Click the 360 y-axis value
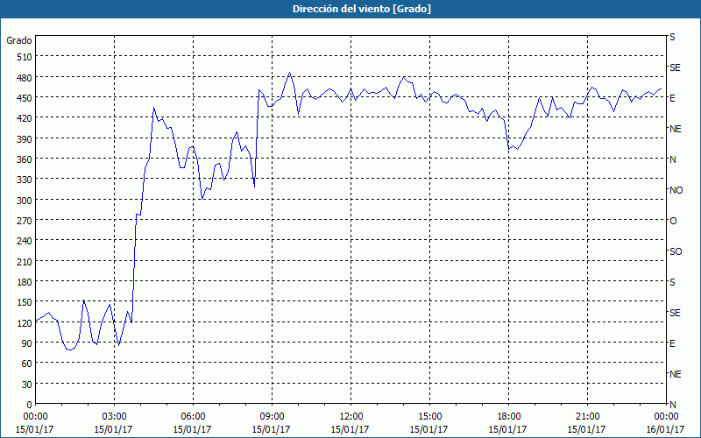 (x=25, y=159)
